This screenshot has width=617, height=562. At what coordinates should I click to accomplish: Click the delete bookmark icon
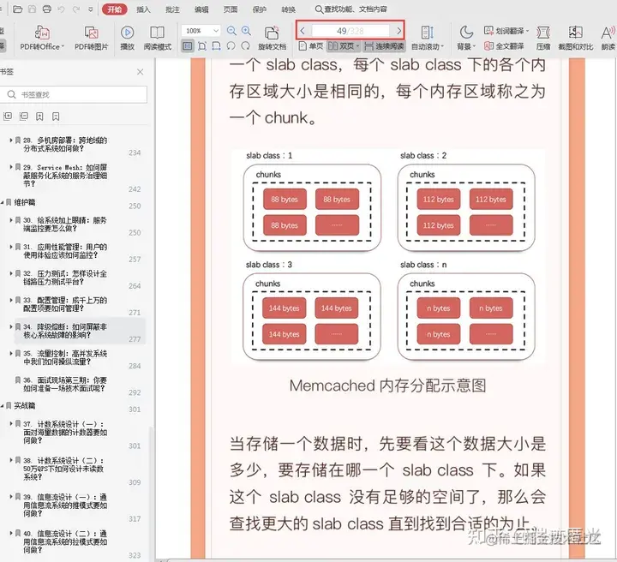click(56, 117)
